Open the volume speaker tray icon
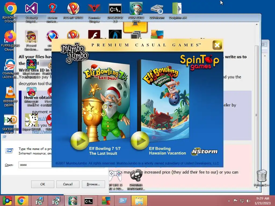The image size is (275, 206). click(248, 201)
